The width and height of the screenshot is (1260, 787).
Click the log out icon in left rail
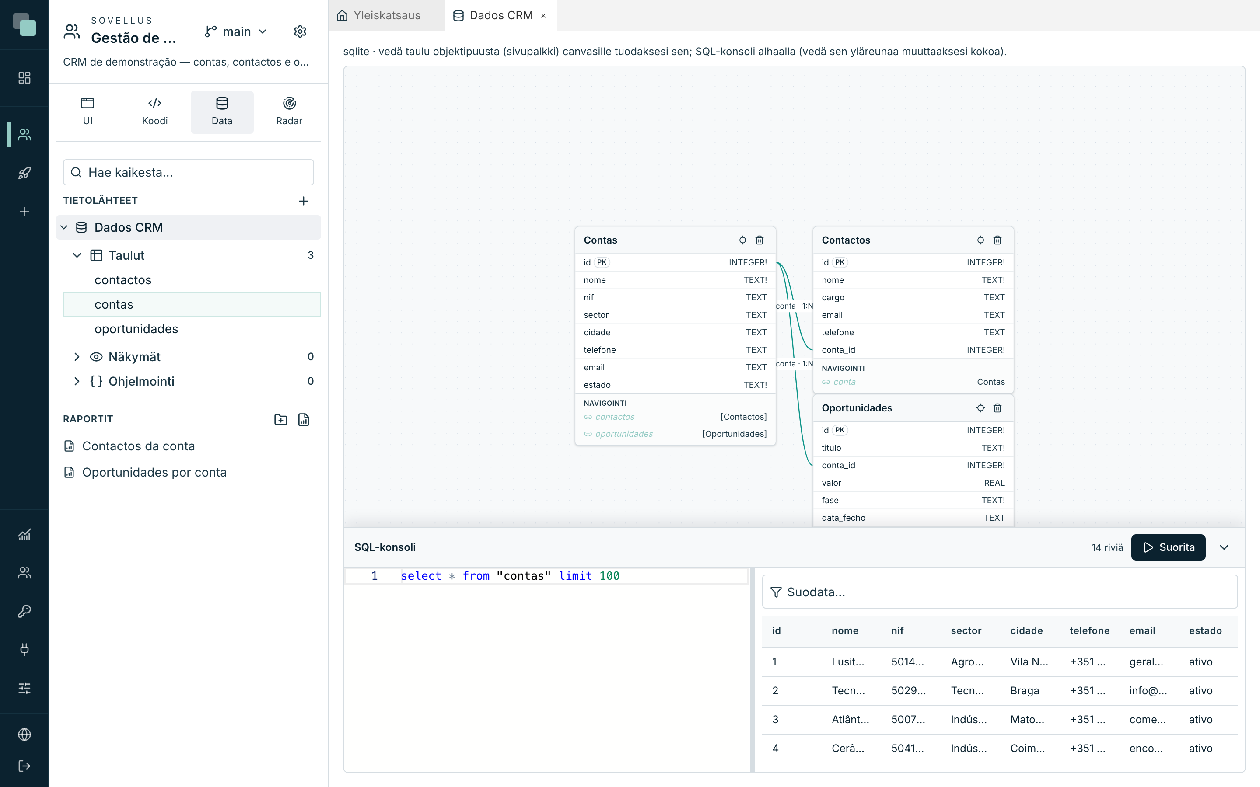coord(24,766)
